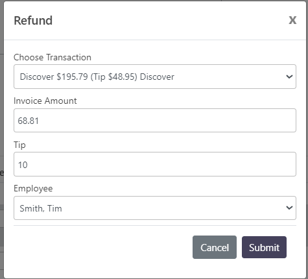This screenshot has width=308, height=279.
Task: Click the Refund dialog title
Action: pyautogui.click(x=33, y=21)
